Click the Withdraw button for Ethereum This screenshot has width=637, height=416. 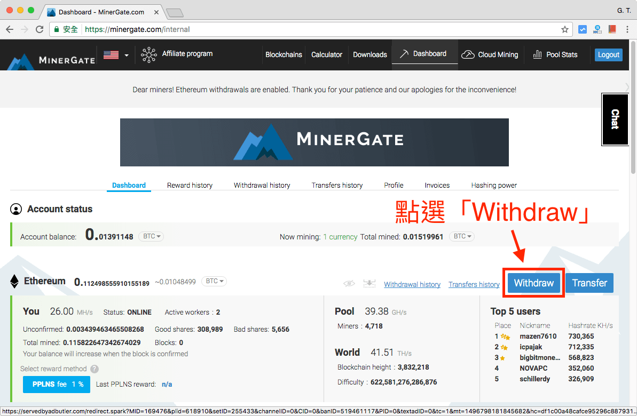point(533,283)
